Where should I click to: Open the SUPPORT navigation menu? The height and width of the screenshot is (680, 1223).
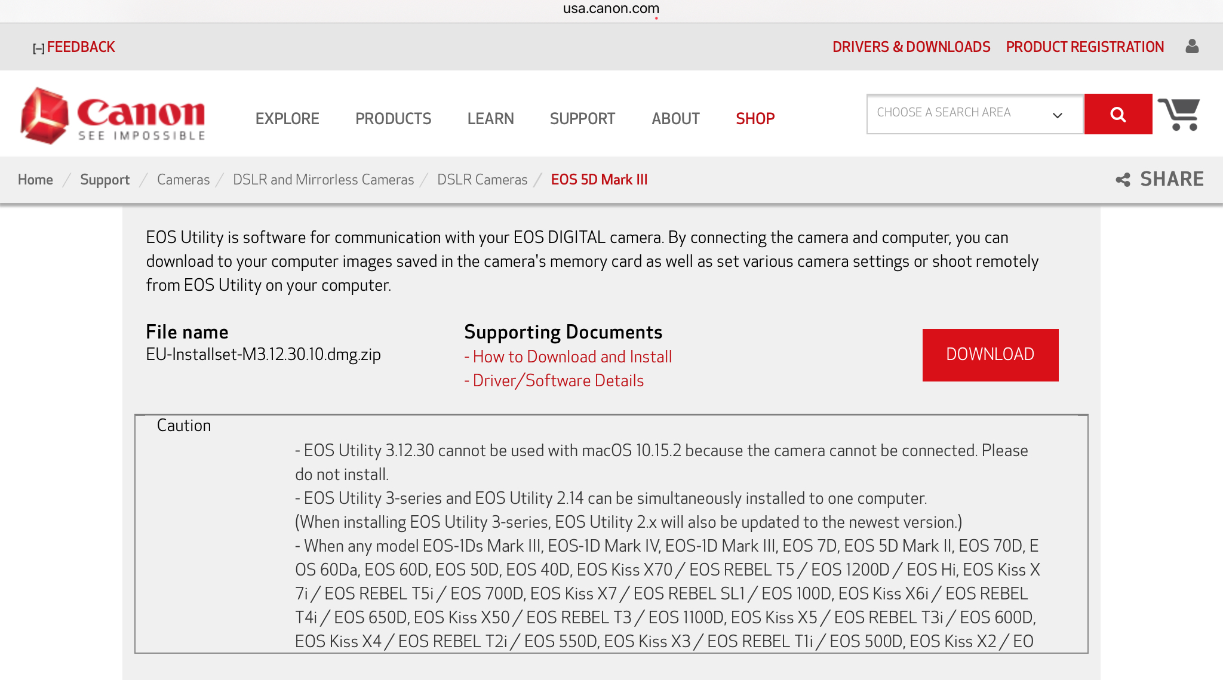[x=582, y=119]
